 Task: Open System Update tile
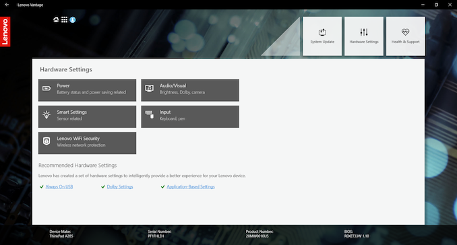(x=322, y=36)
